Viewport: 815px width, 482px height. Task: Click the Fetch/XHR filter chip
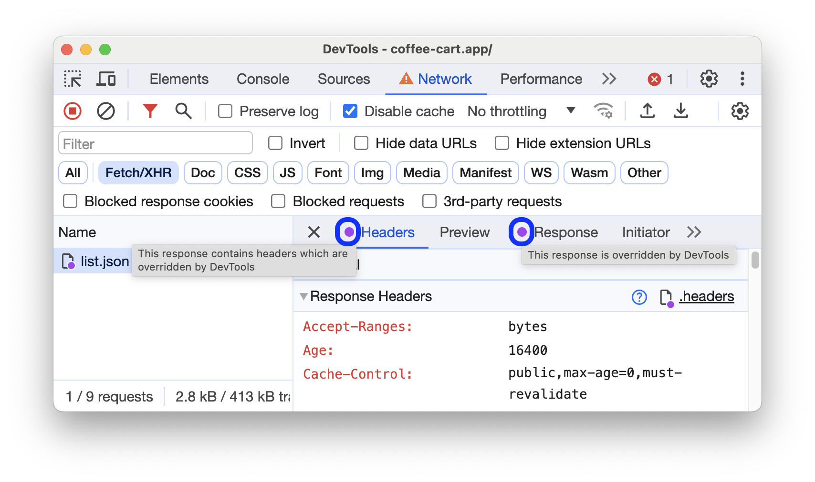pos(138,172)
